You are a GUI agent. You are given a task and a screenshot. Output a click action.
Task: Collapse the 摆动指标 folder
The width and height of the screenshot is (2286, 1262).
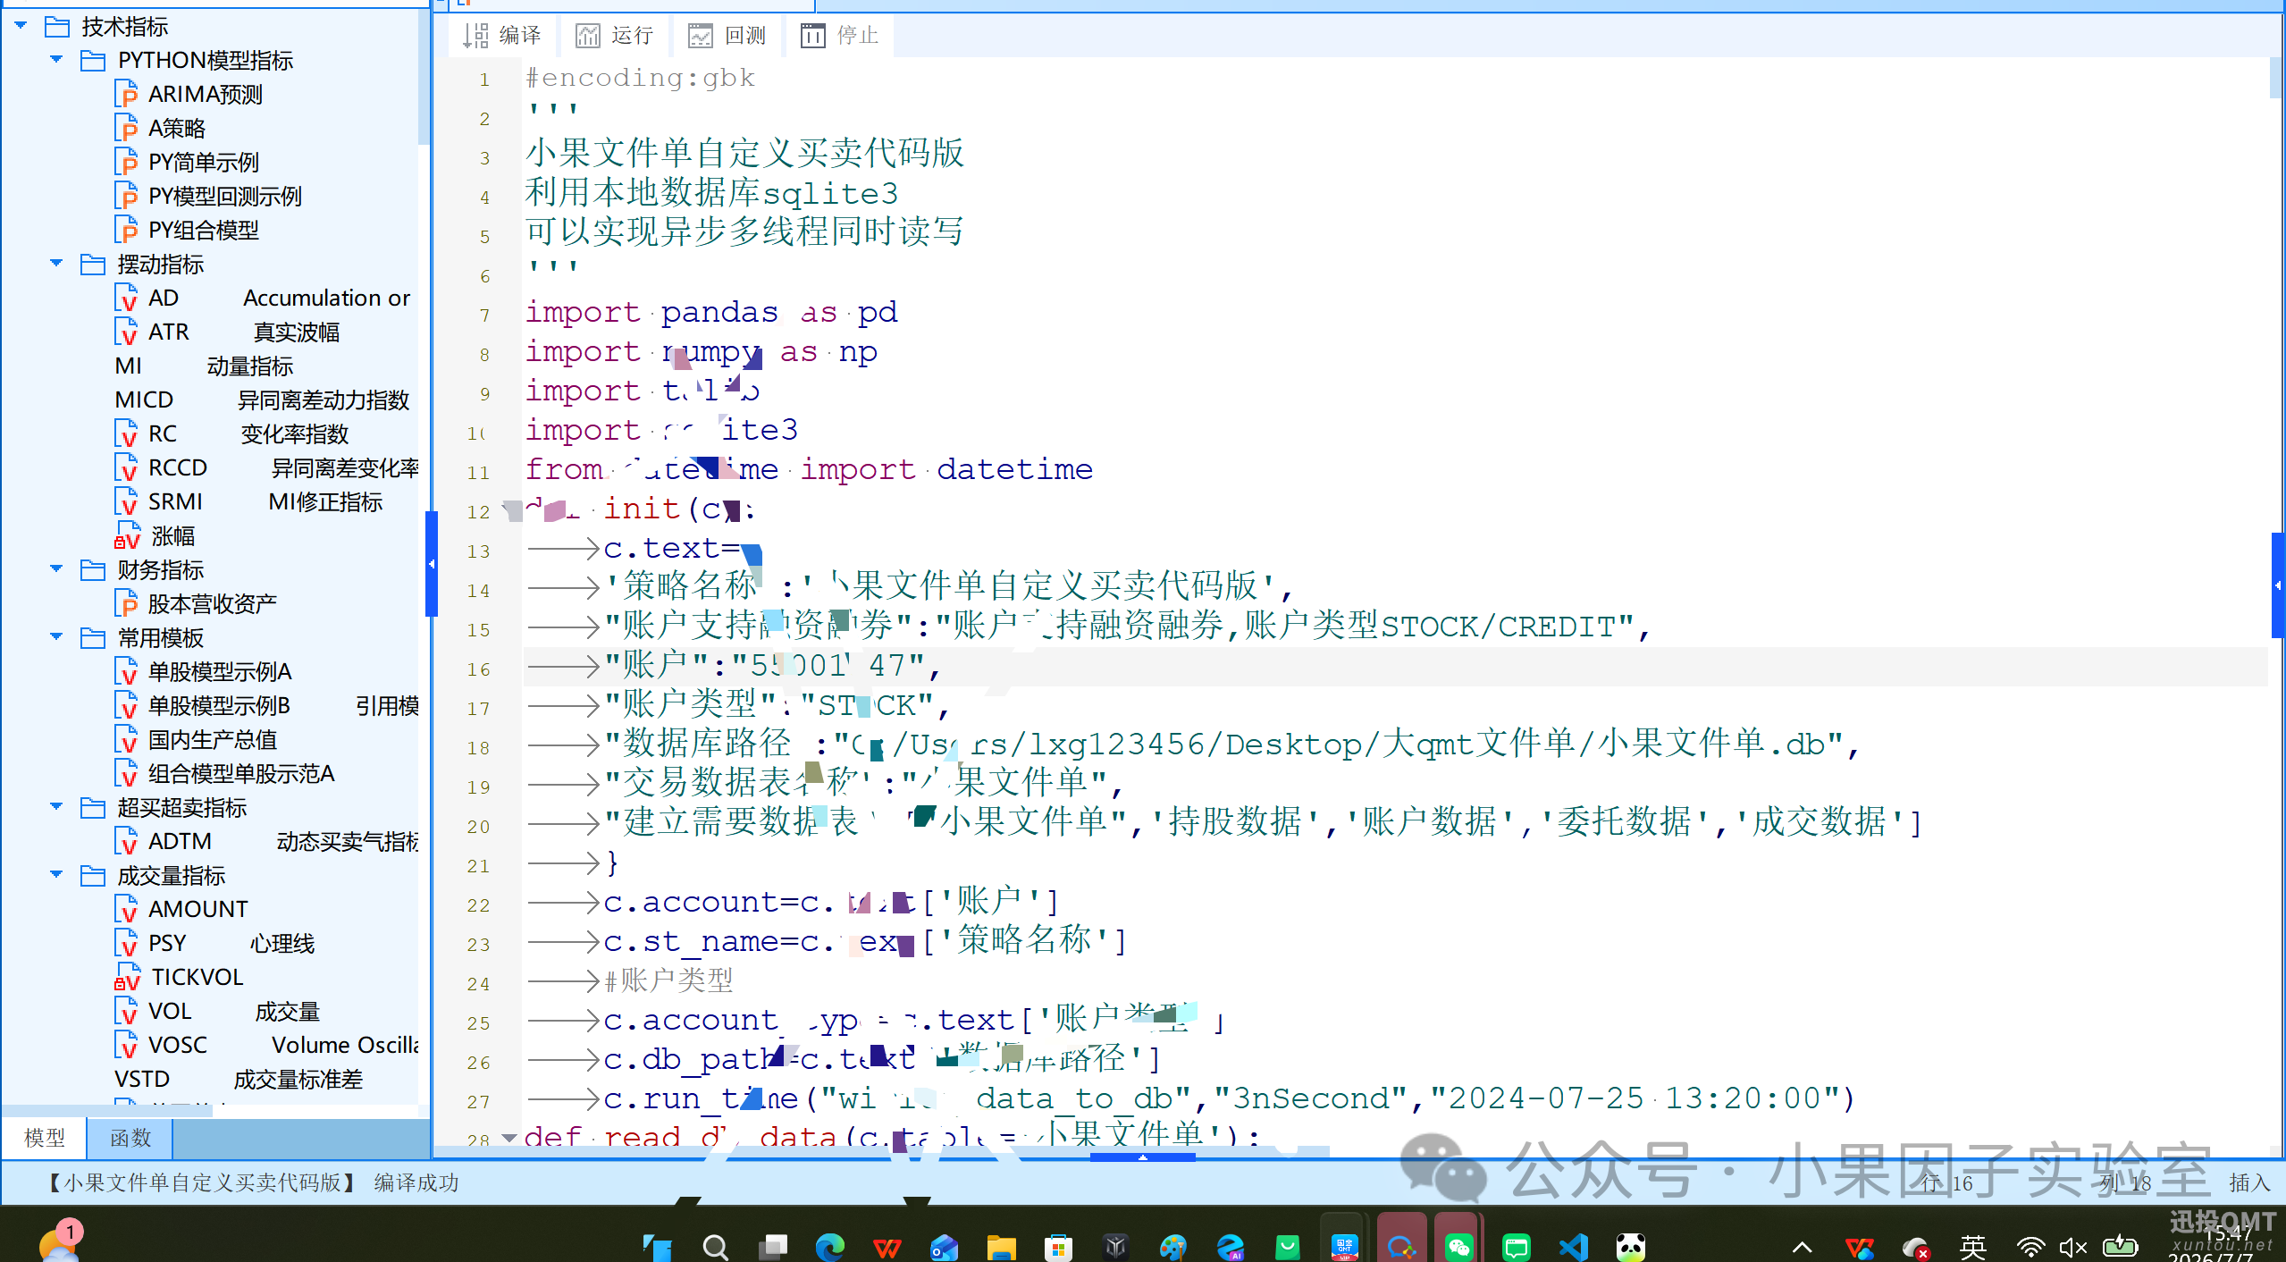(x=56, y=263)
